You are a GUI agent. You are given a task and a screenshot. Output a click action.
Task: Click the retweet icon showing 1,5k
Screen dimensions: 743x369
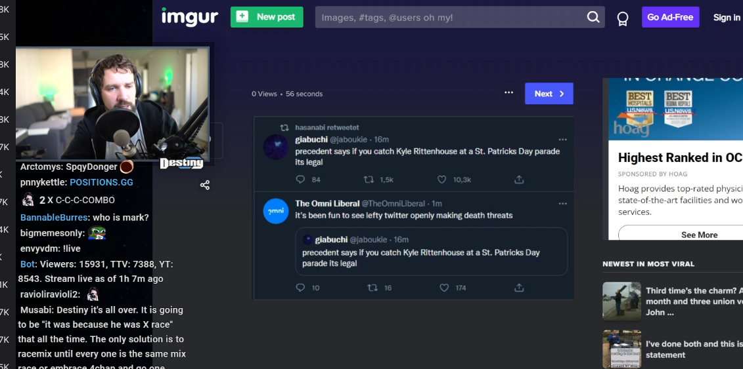coord(369,180)
